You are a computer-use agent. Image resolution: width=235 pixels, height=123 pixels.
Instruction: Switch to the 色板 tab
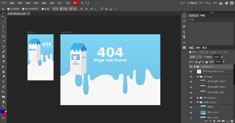[x=203, y=16]
